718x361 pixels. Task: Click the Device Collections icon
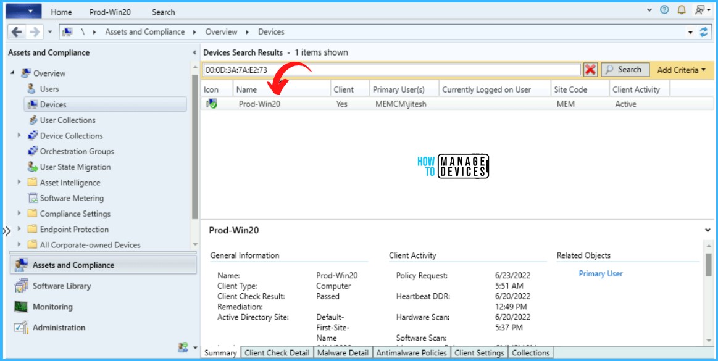33,135
